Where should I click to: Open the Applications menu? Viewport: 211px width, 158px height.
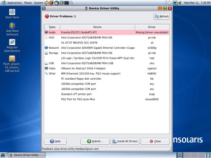pyautogui.click(x=12, y=3)
